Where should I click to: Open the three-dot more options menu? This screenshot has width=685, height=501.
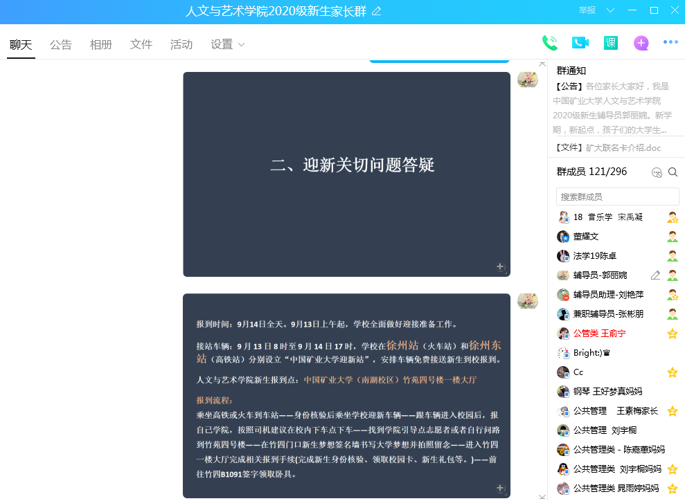670,42
